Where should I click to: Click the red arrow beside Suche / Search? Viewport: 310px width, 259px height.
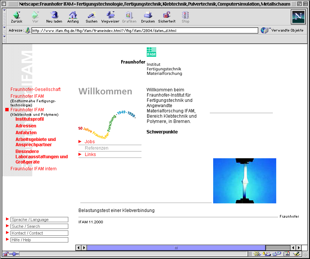point(8,226)
